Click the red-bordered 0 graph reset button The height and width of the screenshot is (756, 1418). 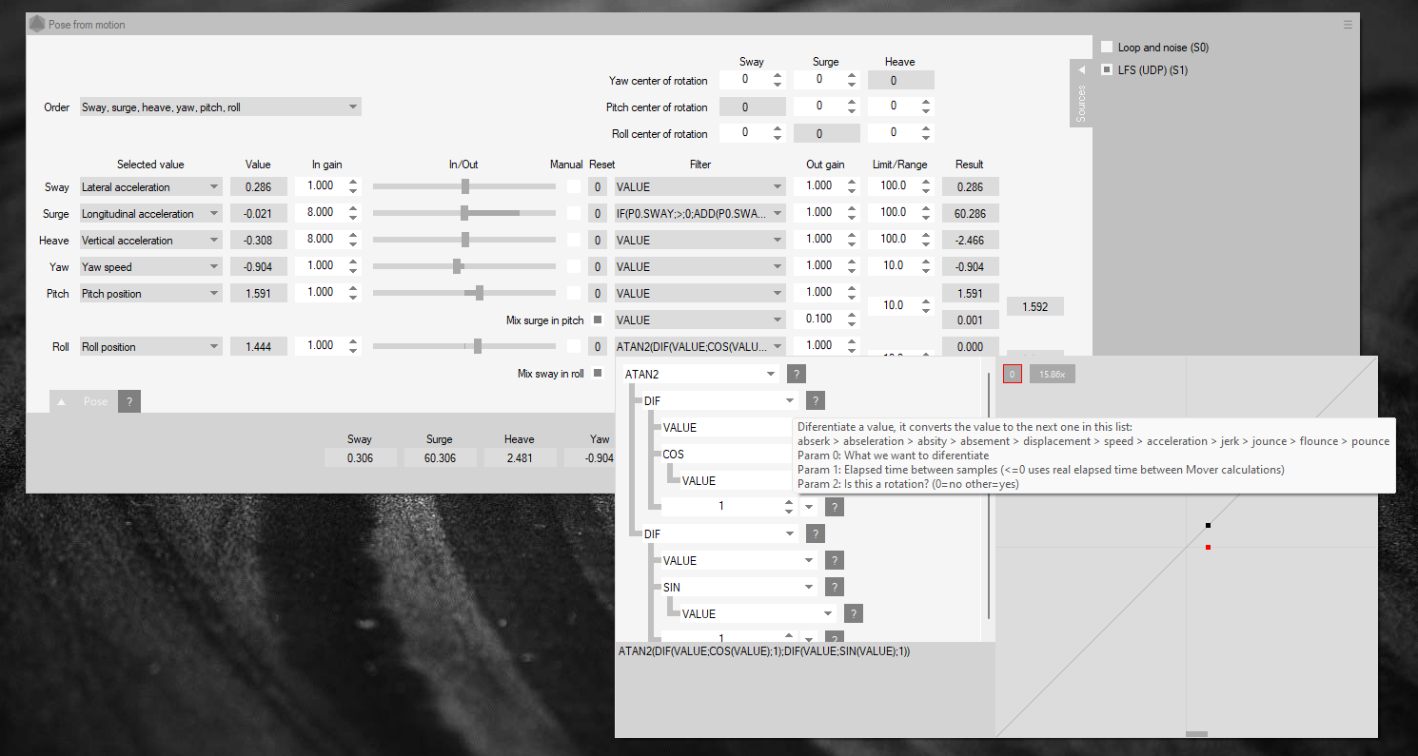coord(1012,375)
